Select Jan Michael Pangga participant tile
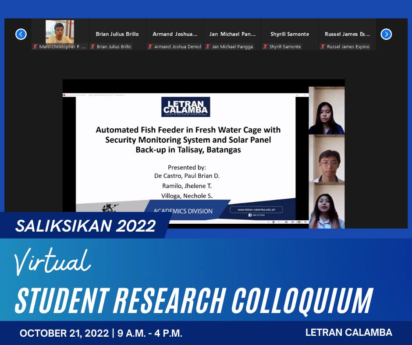The height and width of the screenshot is (345, 412). (232, 34)
